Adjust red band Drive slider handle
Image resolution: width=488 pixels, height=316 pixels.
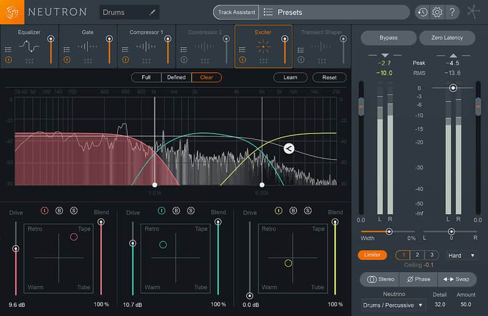16,248
